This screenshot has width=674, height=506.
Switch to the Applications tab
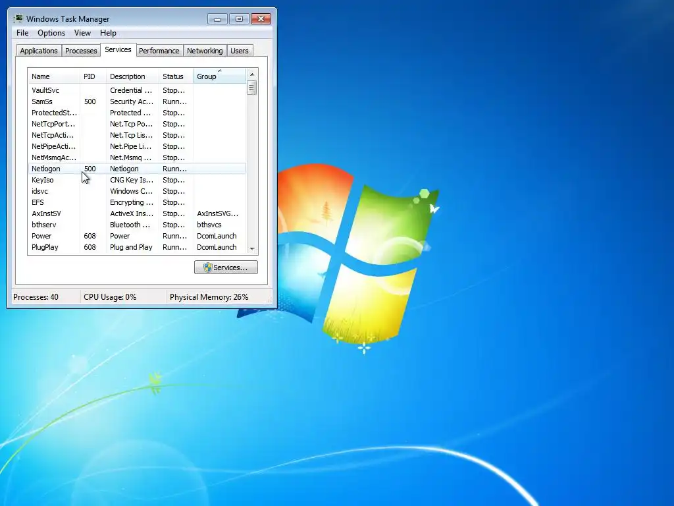[39, 51]
